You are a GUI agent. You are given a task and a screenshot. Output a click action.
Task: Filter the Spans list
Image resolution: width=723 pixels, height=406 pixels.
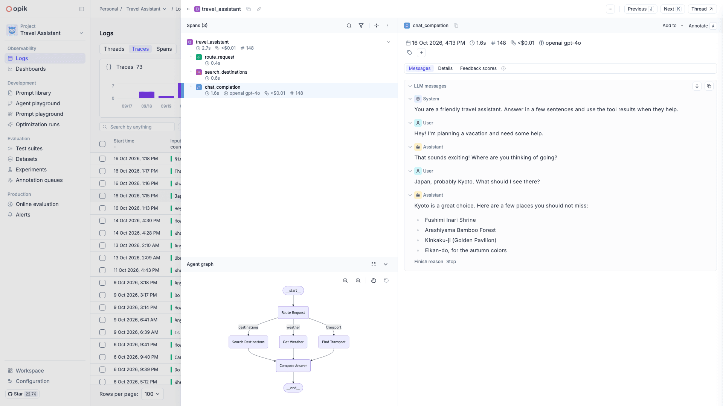pyautogui.click(x=361, y=26)
